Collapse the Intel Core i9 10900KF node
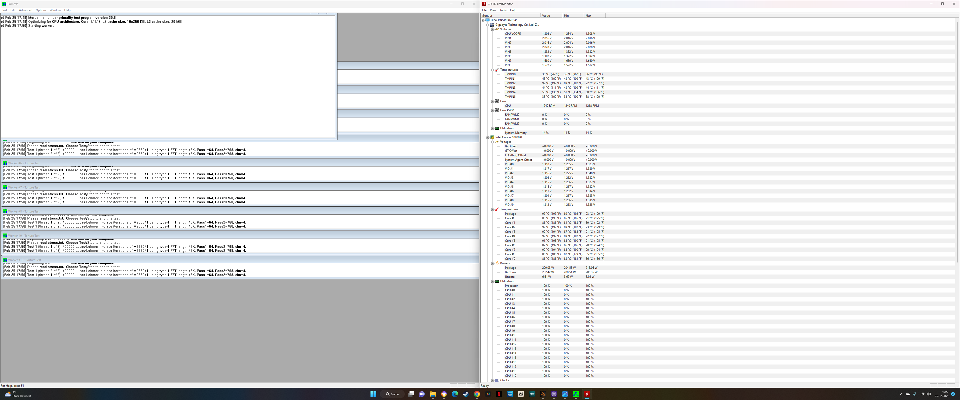Image resolution: width=960 pixels, height=400 pixels. click(x=487, y=137)
